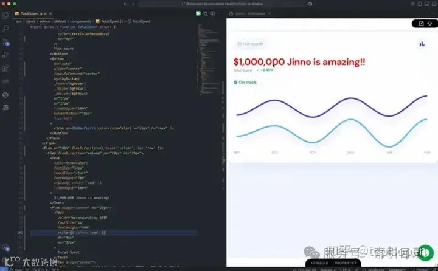Viewport: 438px width, 271px height.
Task: Click the components breadcrumb segment
Action: 80,21
